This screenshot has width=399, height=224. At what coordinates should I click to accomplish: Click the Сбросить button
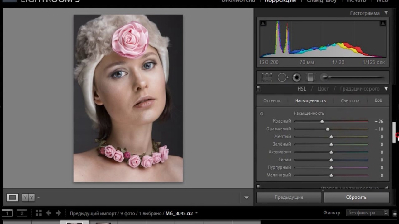[x=356, y=197]
